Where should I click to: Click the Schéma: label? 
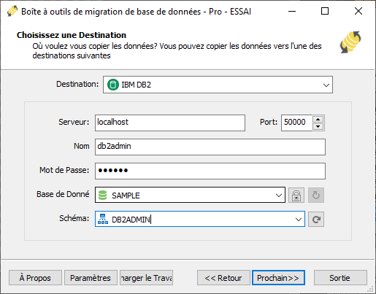(x=74, y=218)
